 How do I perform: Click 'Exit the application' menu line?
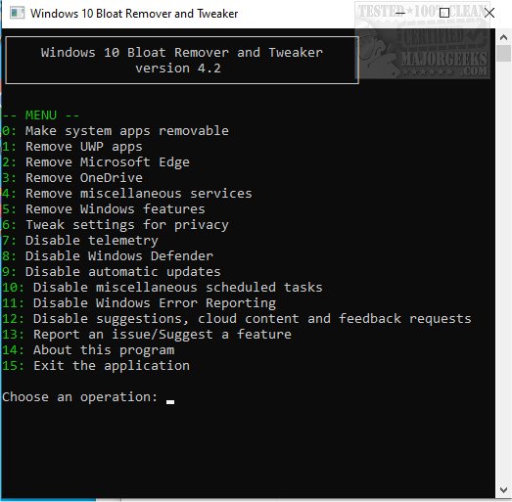coord(96,366)
